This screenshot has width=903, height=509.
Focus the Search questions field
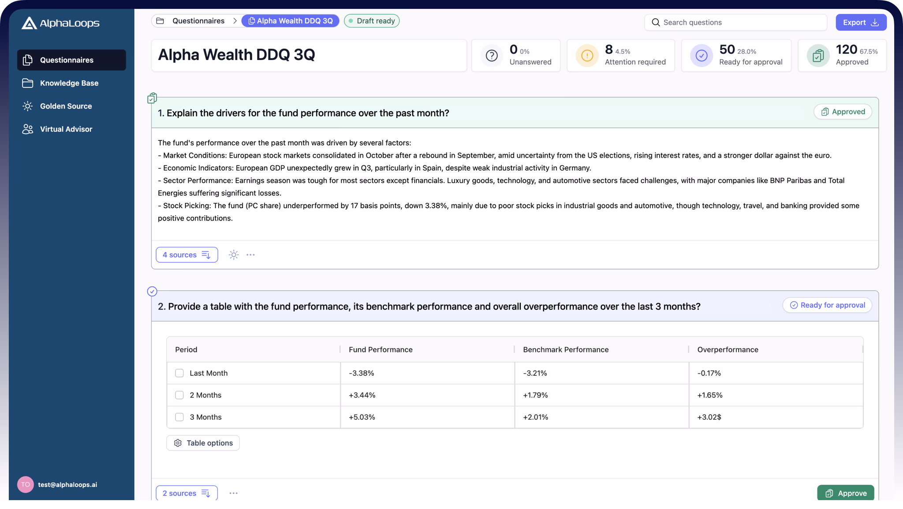[x=735, y=22]
